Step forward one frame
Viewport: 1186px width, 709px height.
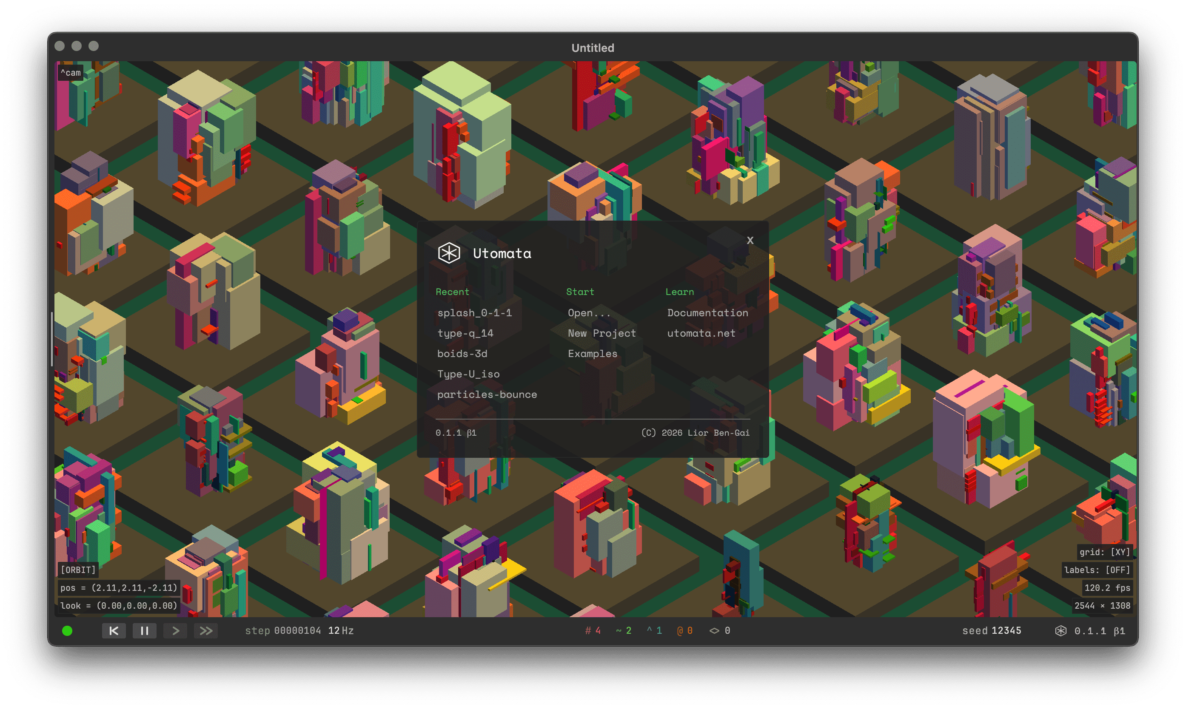point(175,631)
